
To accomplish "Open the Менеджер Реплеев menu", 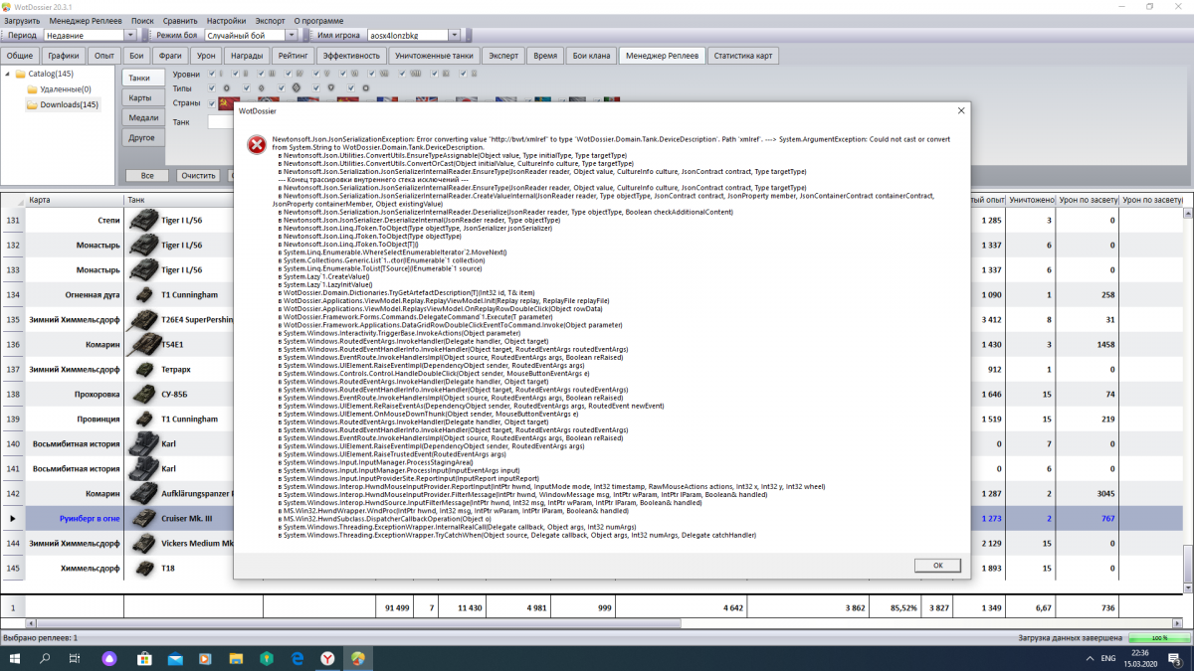I will pyautogui.click(x=85, y=19).
